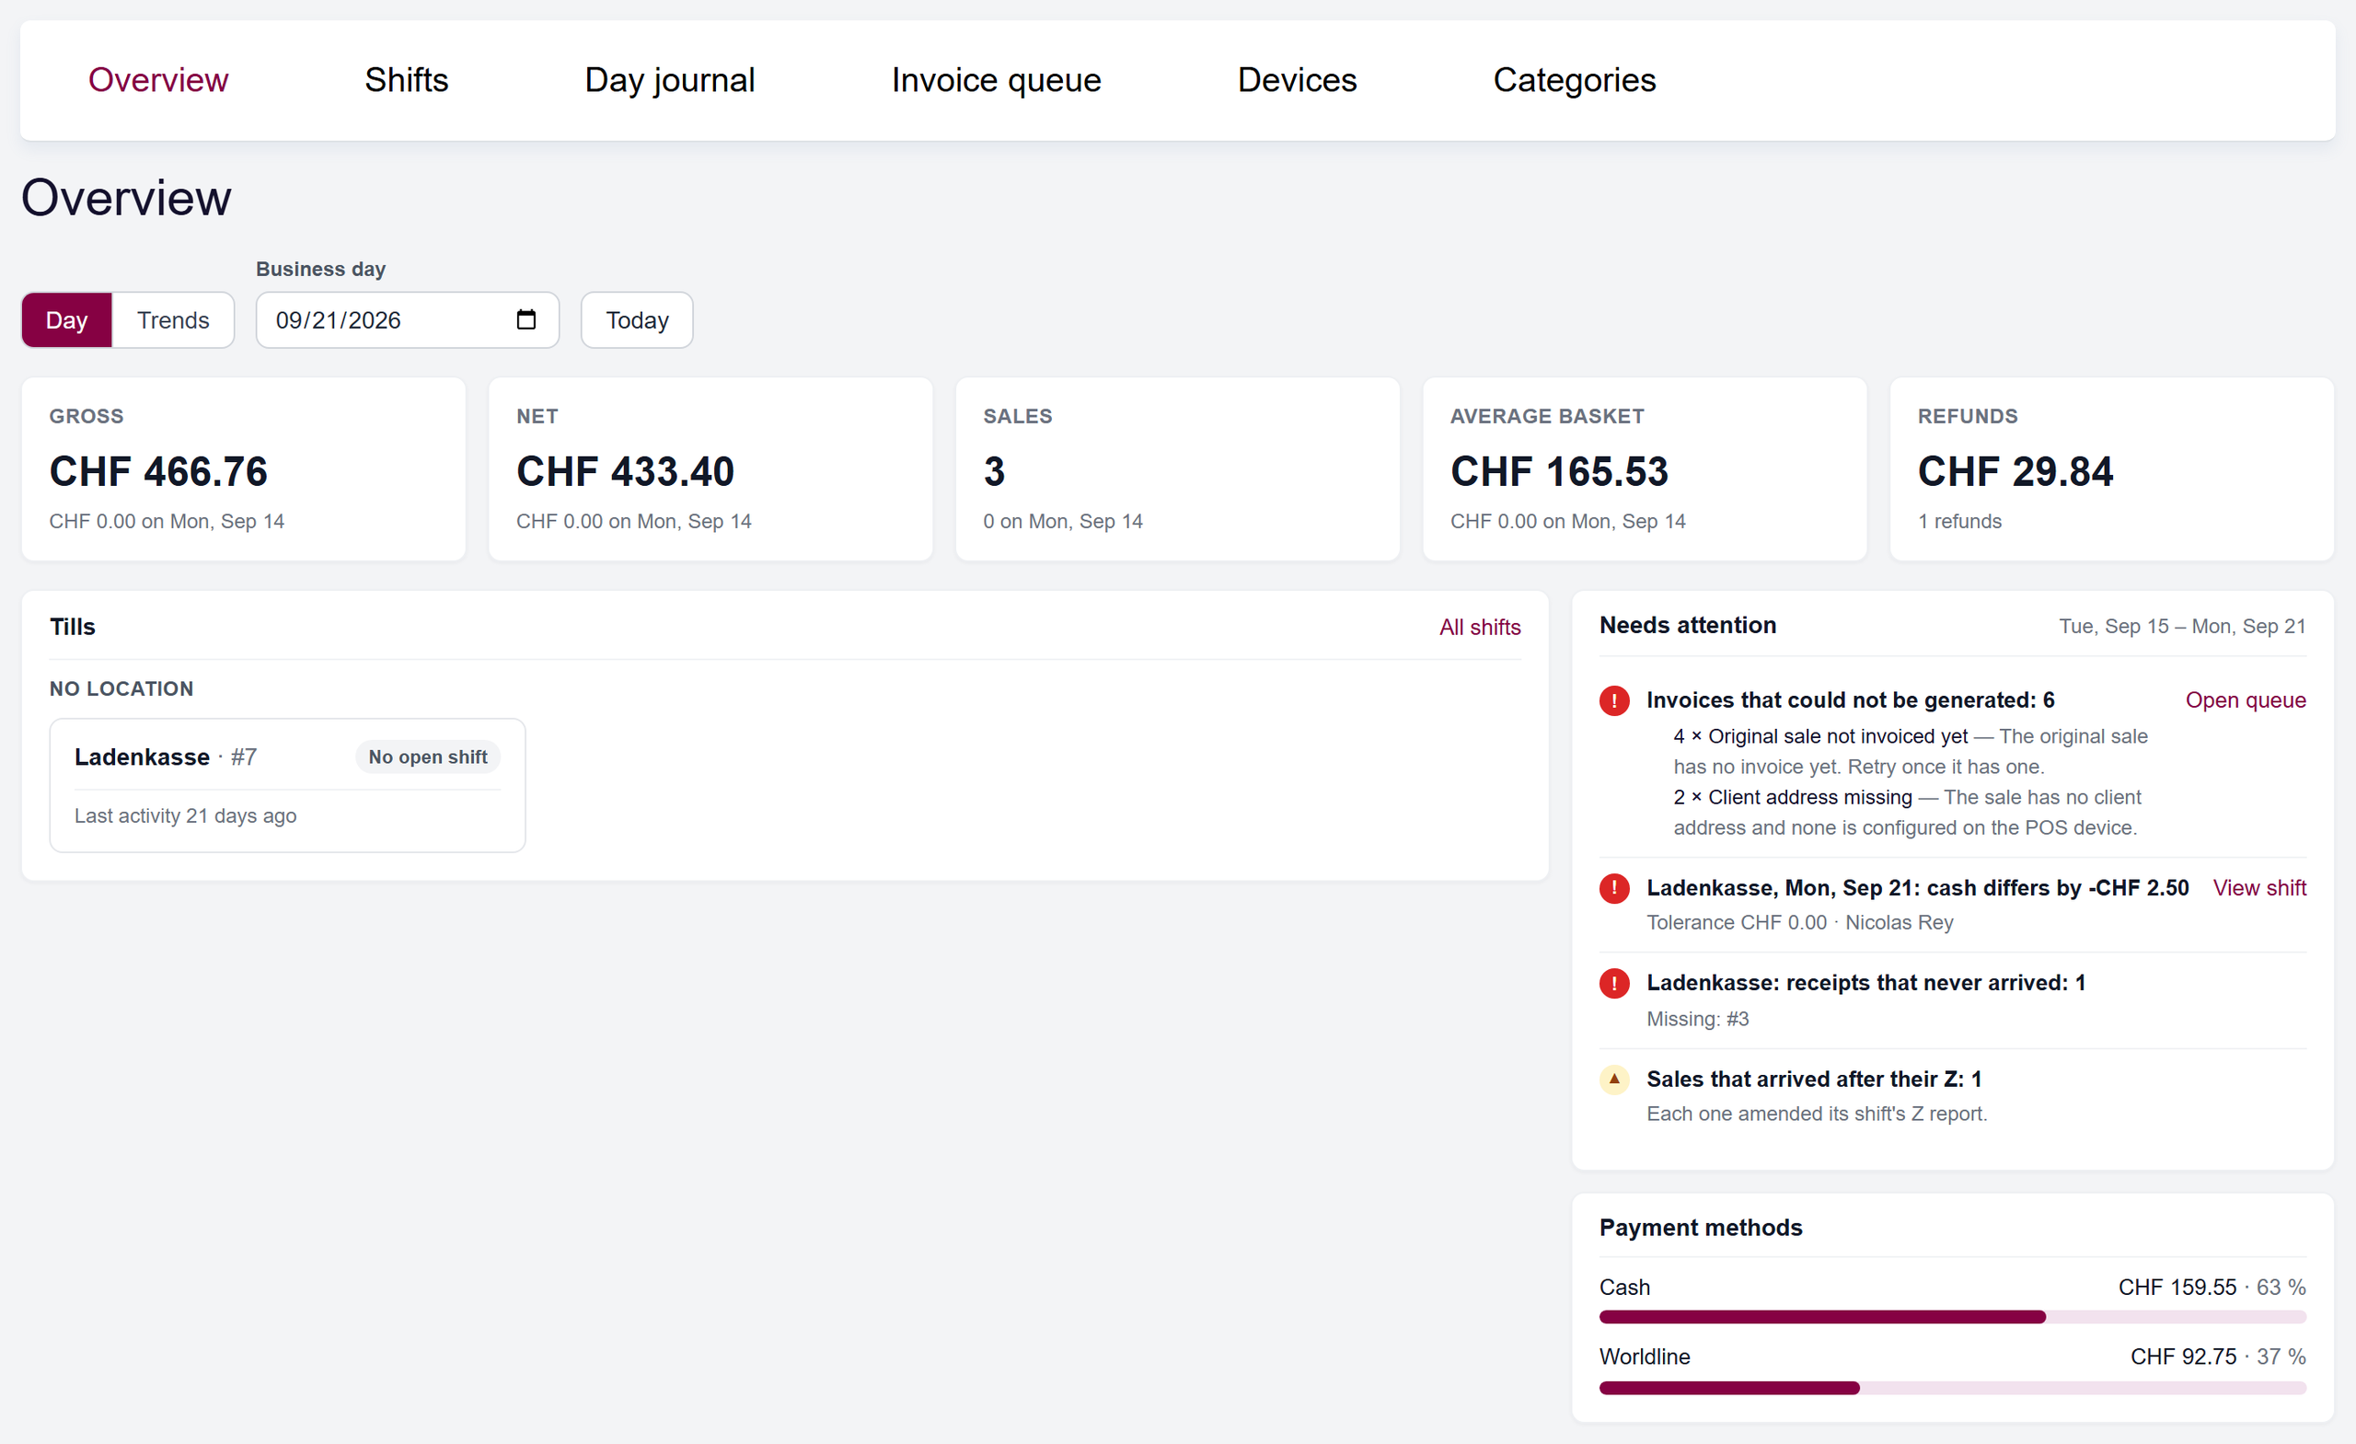The width and height of the screenshot is (2356, 1444).
Task: Click the SALES count 3
Action: pyautogui.click(x=995, y=471)
